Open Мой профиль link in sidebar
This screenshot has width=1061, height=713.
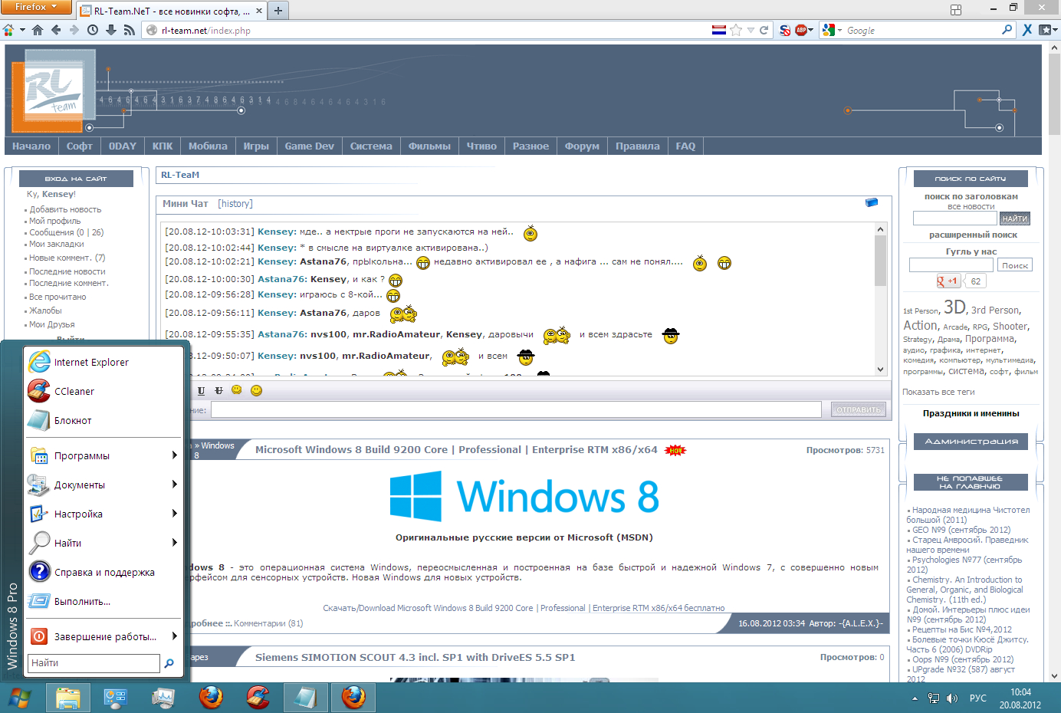click(54, 221)
